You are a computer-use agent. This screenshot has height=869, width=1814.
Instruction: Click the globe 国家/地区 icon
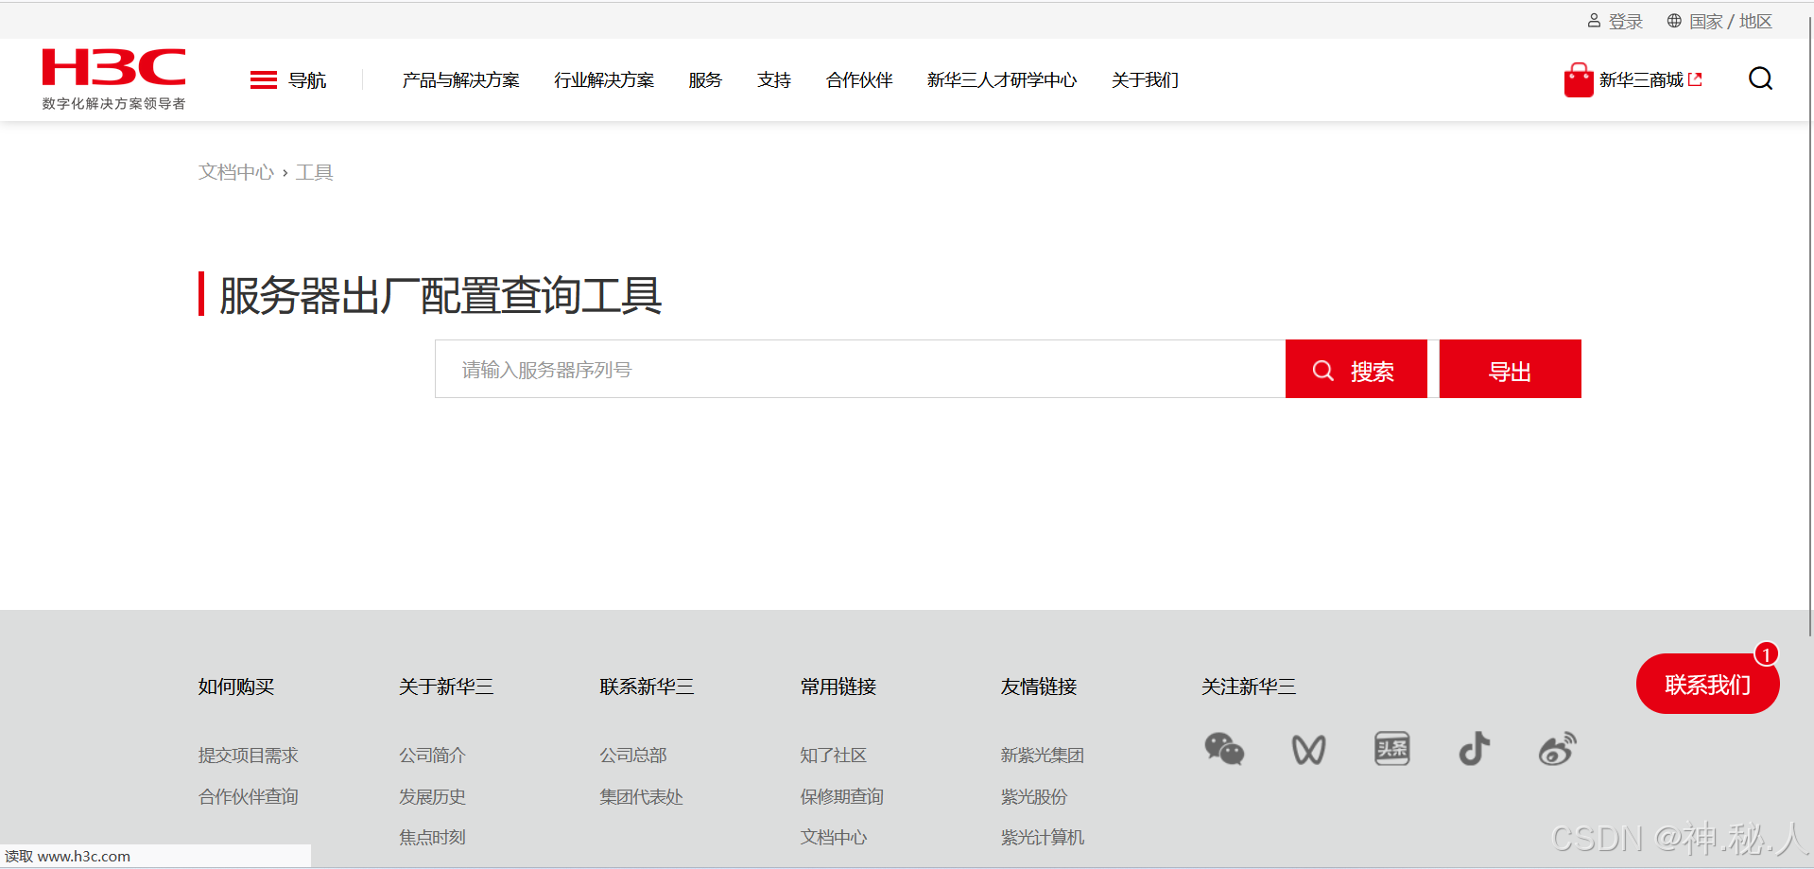pyautogui.click(x=1674, y=21)
